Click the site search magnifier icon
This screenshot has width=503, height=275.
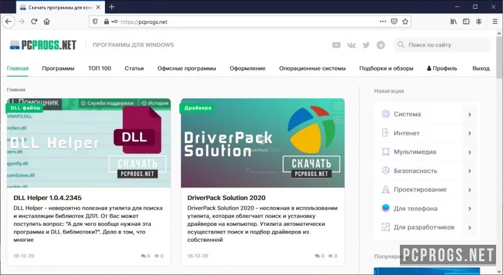click(x=401, y=45)
